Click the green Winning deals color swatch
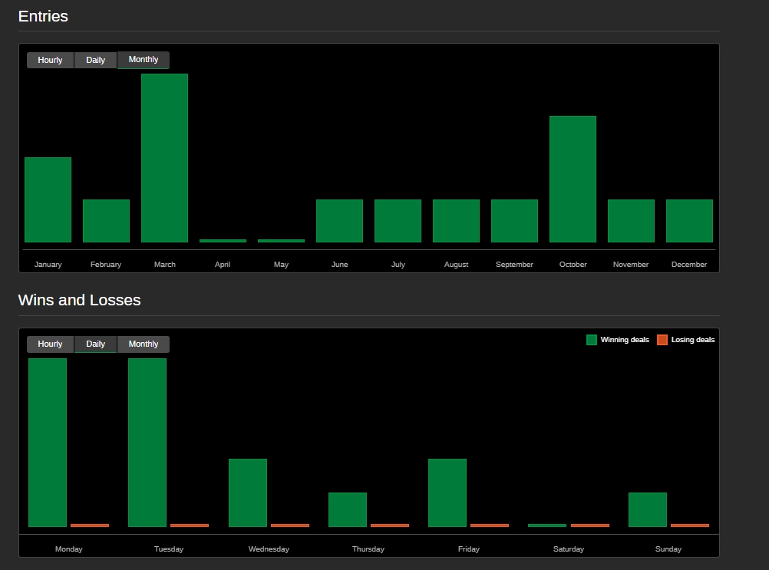The width and height of the screenshot is (769, 570). click(592, 340)
